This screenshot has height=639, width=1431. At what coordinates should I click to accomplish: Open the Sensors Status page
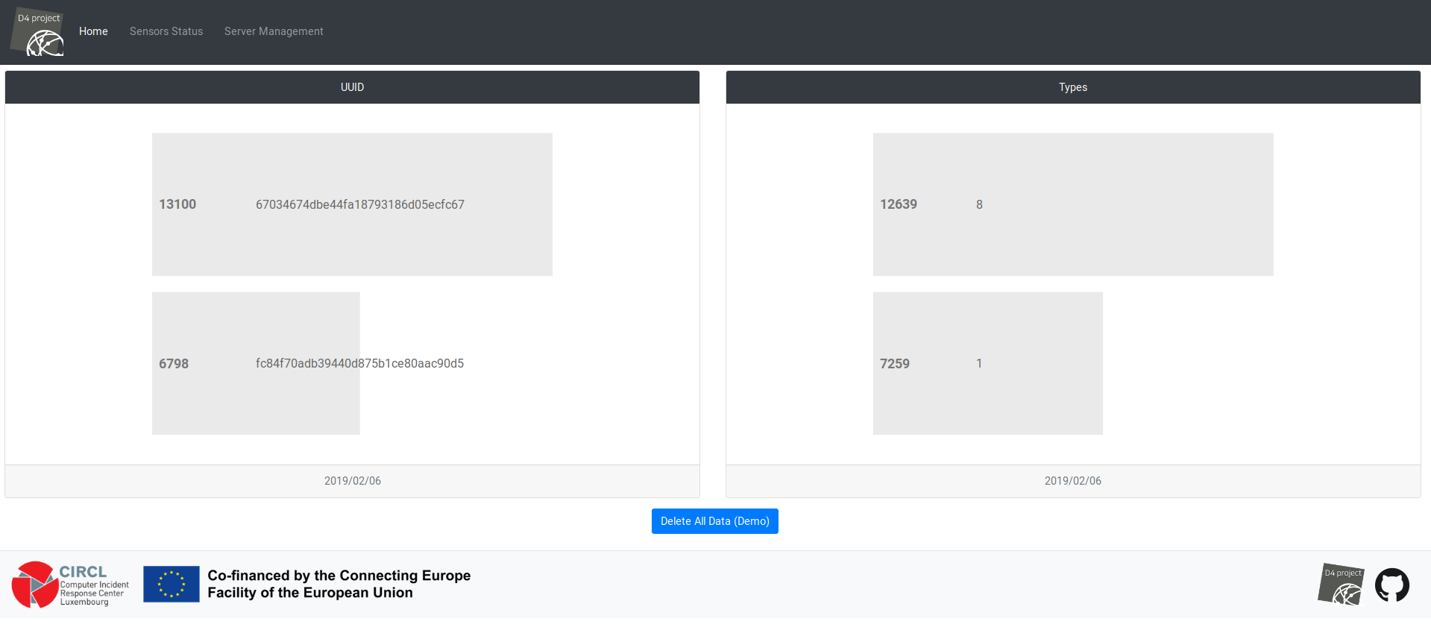point(166,31)
